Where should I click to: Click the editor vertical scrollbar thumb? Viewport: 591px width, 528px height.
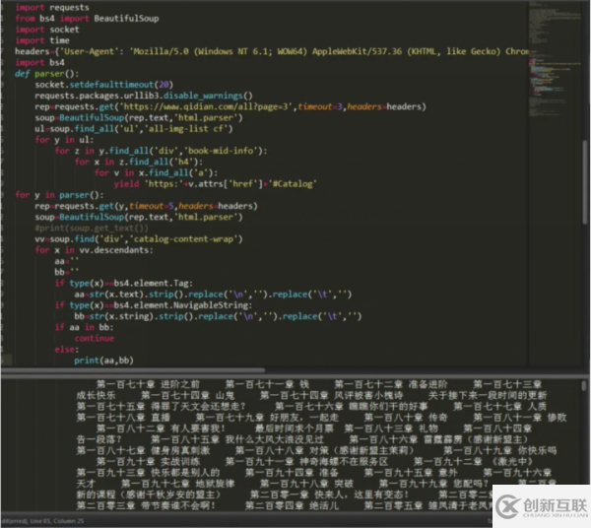[x=584, y=181]
